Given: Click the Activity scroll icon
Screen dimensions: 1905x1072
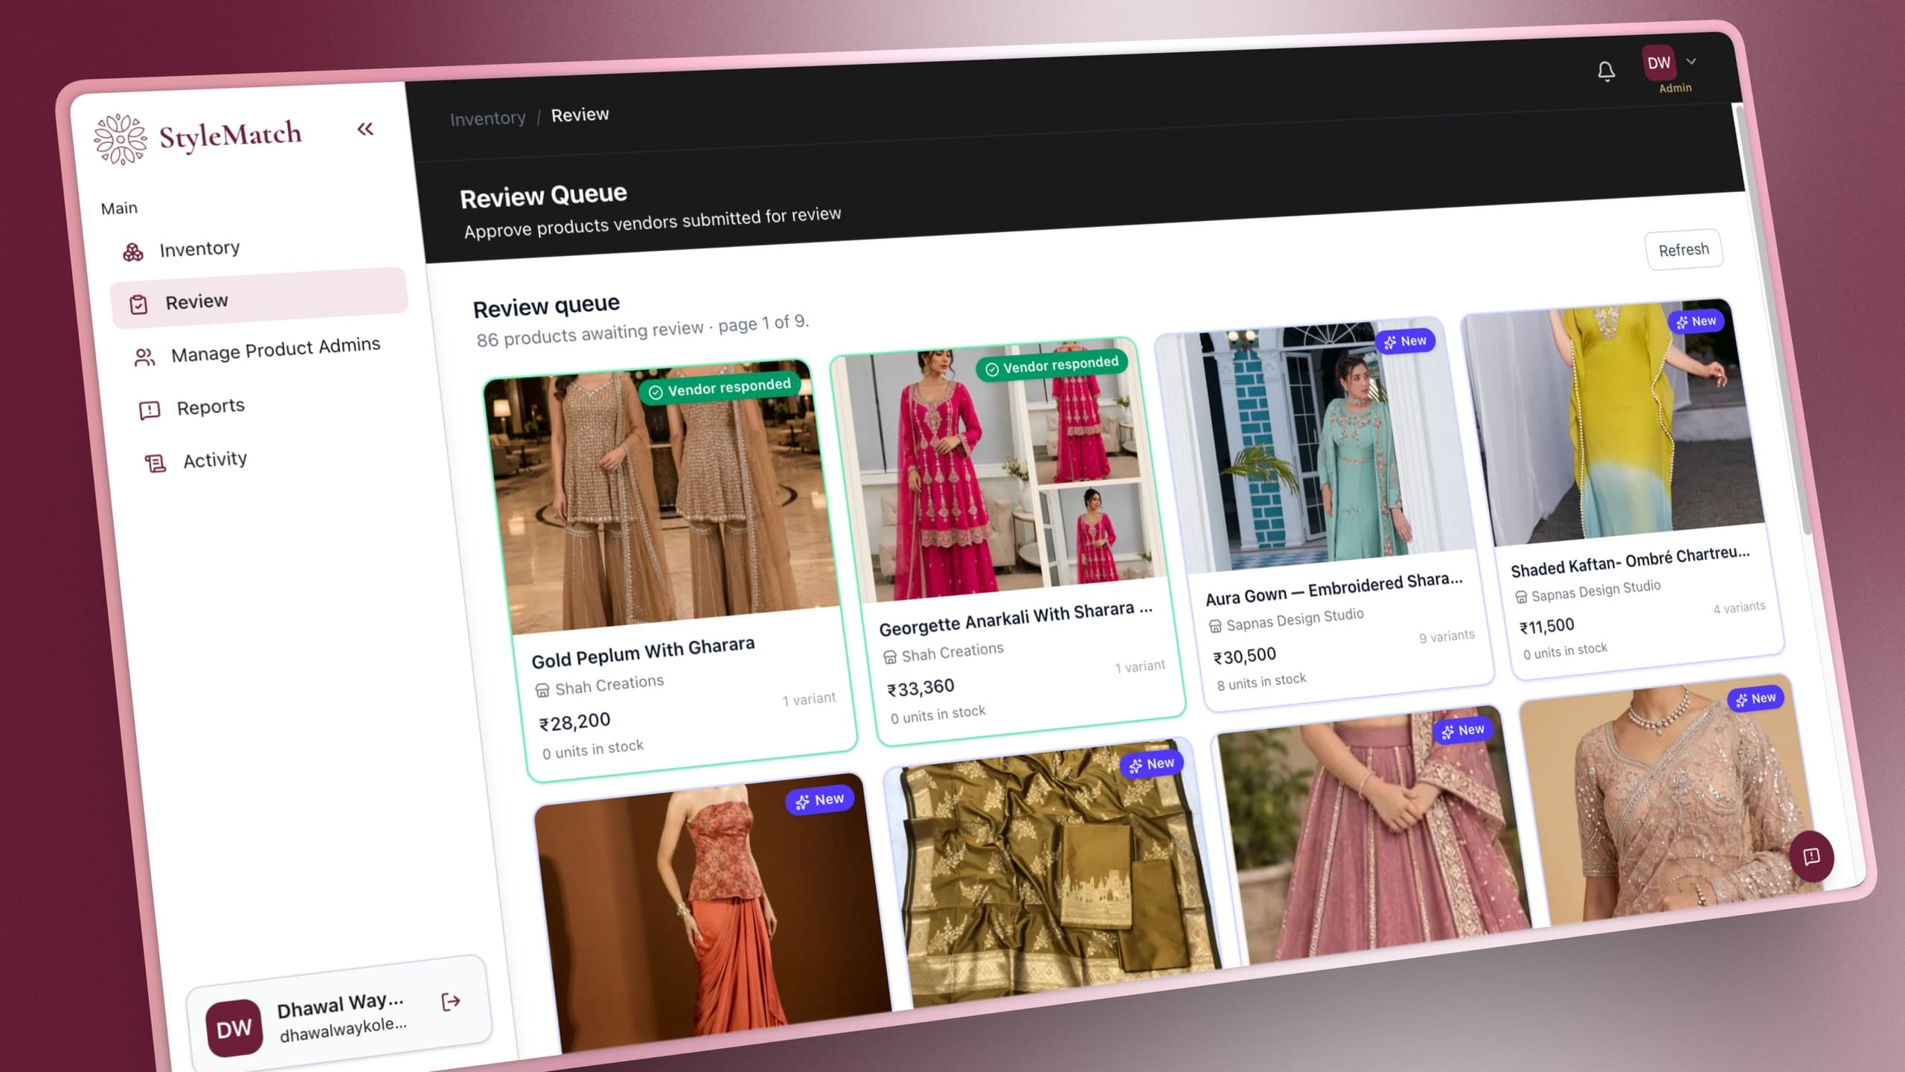Looking at the screenshot, I should pos(155,464).
